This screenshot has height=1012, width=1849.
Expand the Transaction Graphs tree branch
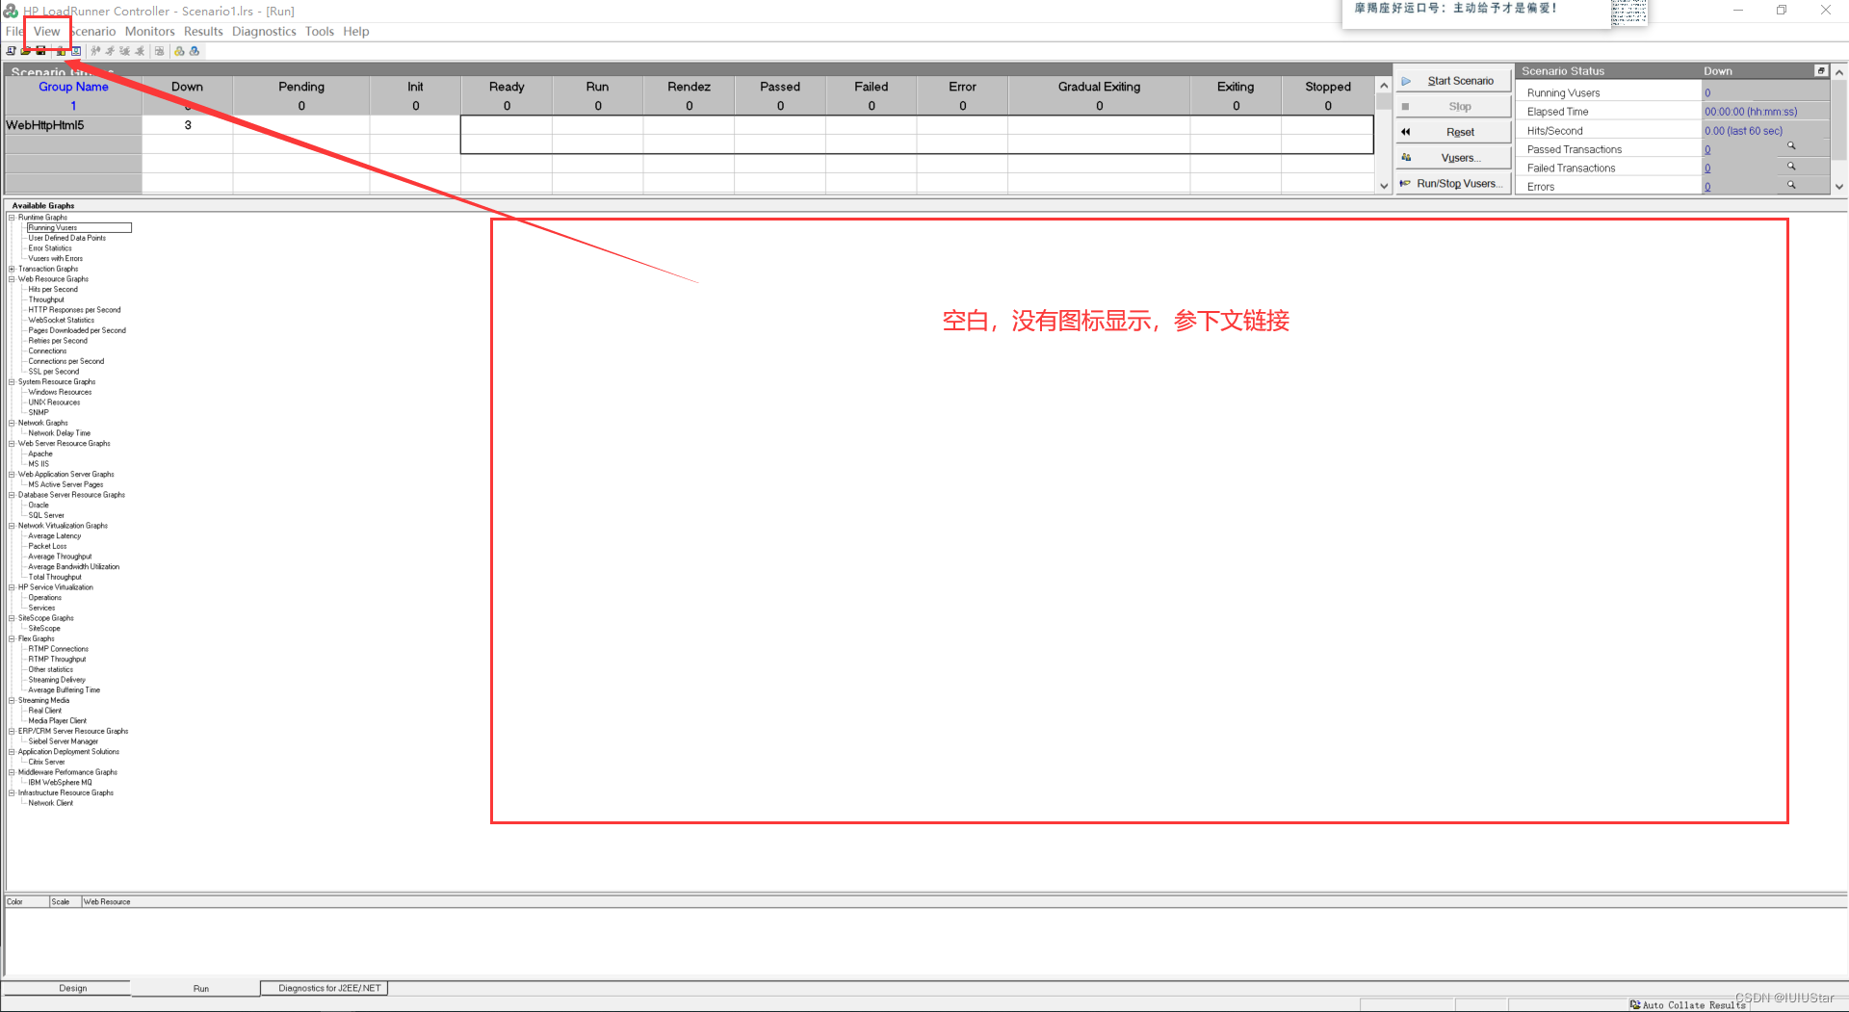[x=11, y=269]
